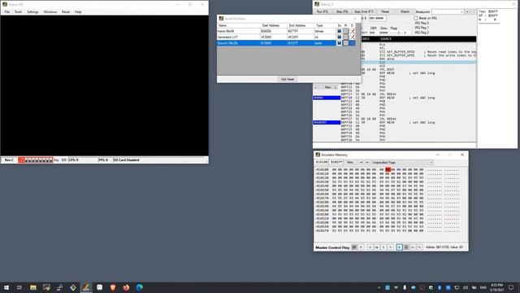Open the Help menu
This screenshot has height=293, width=520.
click(x=78, y=12)
